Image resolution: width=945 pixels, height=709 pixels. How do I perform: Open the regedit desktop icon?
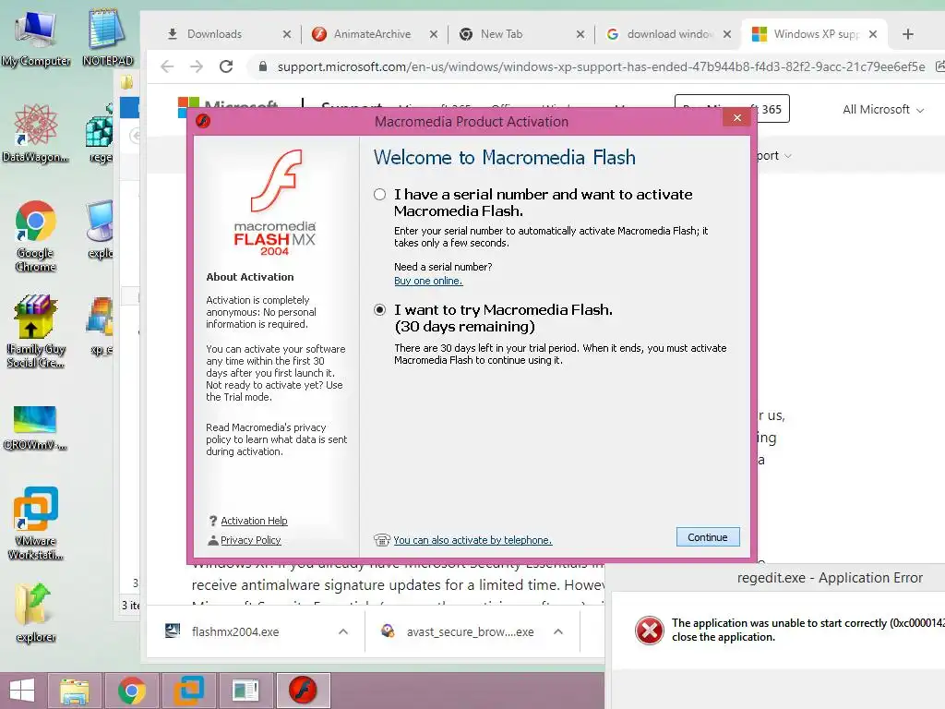[100, 133]
